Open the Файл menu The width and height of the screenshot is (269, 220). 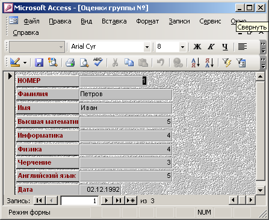click(x=31, y=21)
